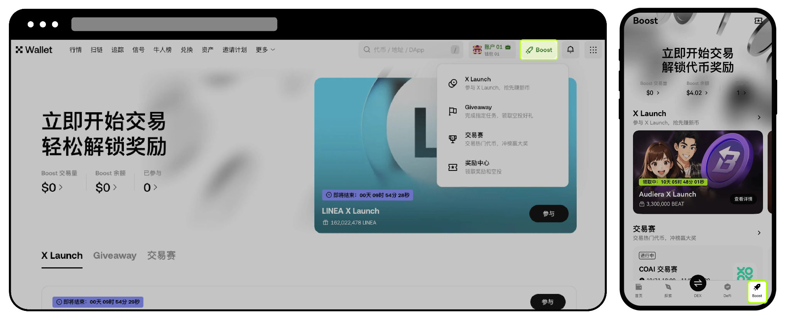Open Boost 交易量 $0 chevron on desktop

(61, 187)
